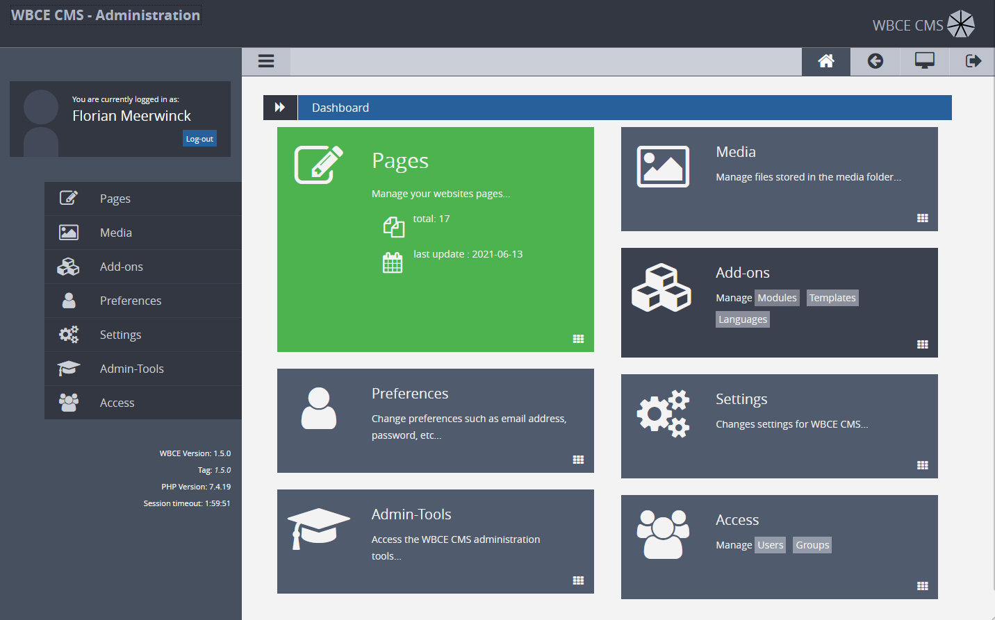The image size is (995, 620).
Task: Open the Templates link in Add-ons
Action: tap(832, 298)
